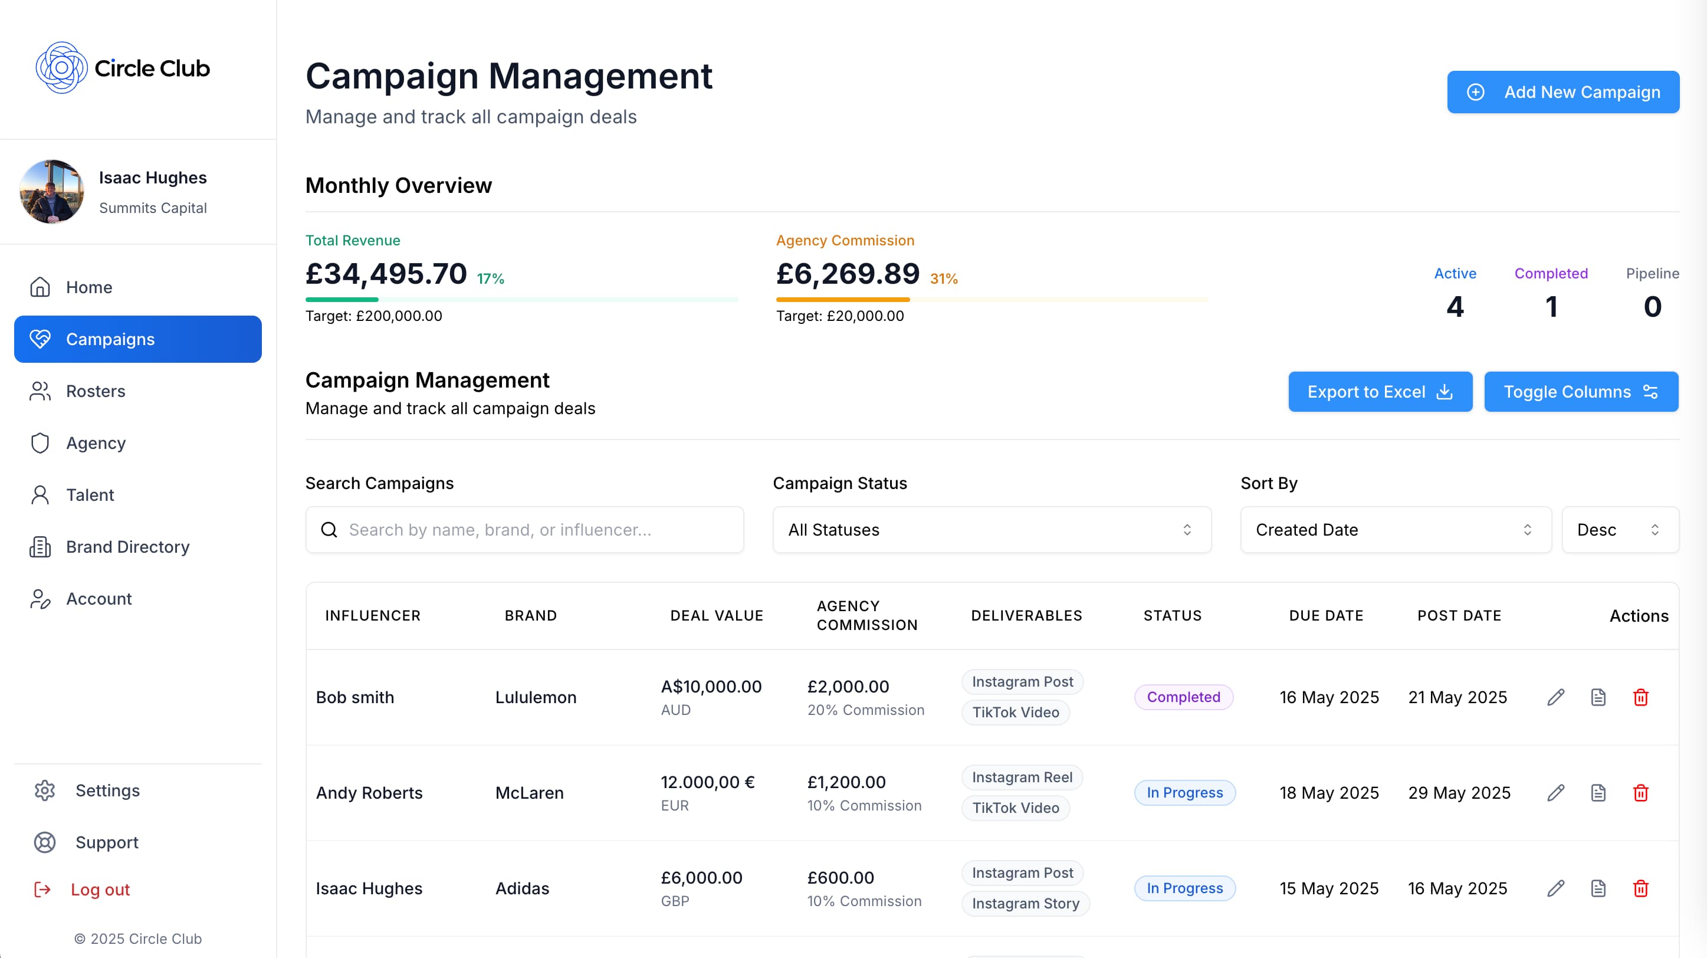This screenshot has width=1707, height=958.
Task: Open document icon for Lululemon campaign
Action: pyautogui.click(x=1598, y=697)
